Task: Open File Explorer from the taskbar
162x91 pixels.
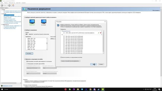Action: coord(78,89)
